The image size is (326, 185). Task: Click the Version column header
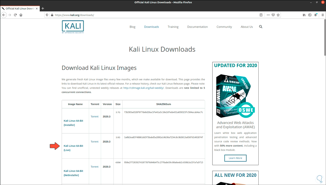coord(107,104)
